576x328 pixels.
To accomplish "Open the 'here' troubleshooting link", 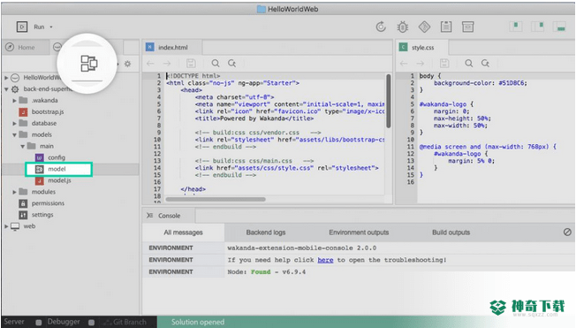I will [x=325, y=260].
